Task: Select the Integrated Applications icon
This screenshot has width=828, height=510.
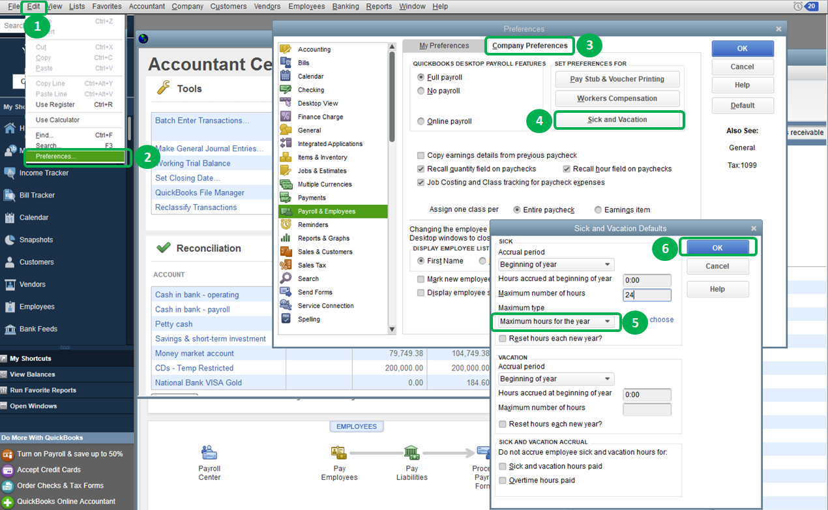Action: [x=285, y=143]
